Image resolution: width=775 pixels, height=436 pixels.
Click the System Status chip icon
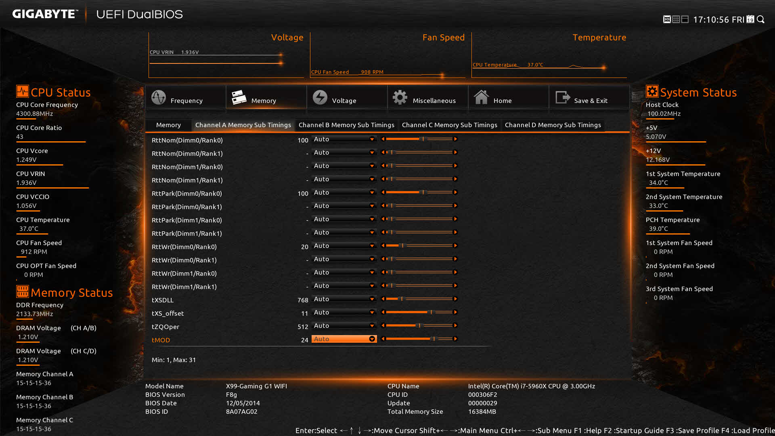(x=652, y=91)
